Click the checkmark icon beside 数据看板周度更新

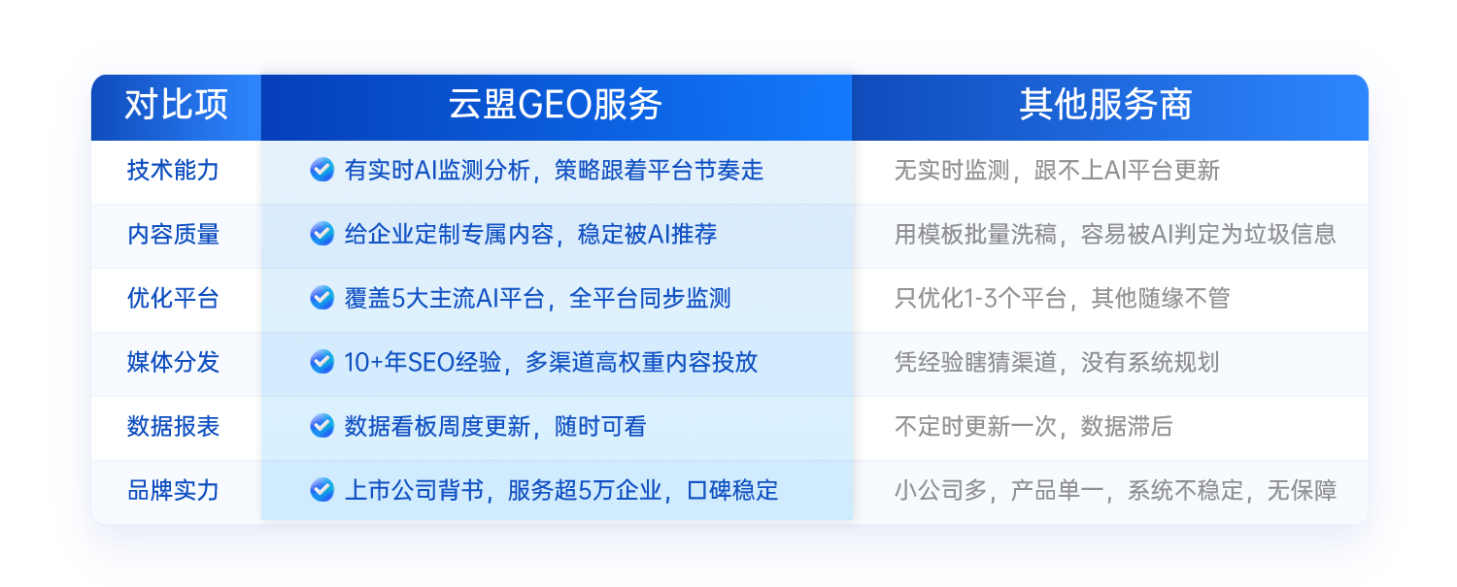click(x=322, y=426)
